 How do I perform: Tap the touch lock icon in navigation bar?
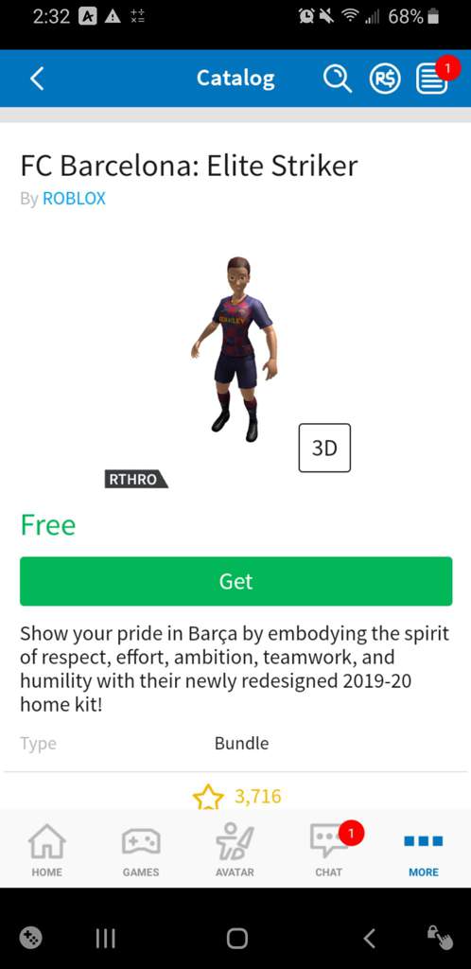(440, 938)
